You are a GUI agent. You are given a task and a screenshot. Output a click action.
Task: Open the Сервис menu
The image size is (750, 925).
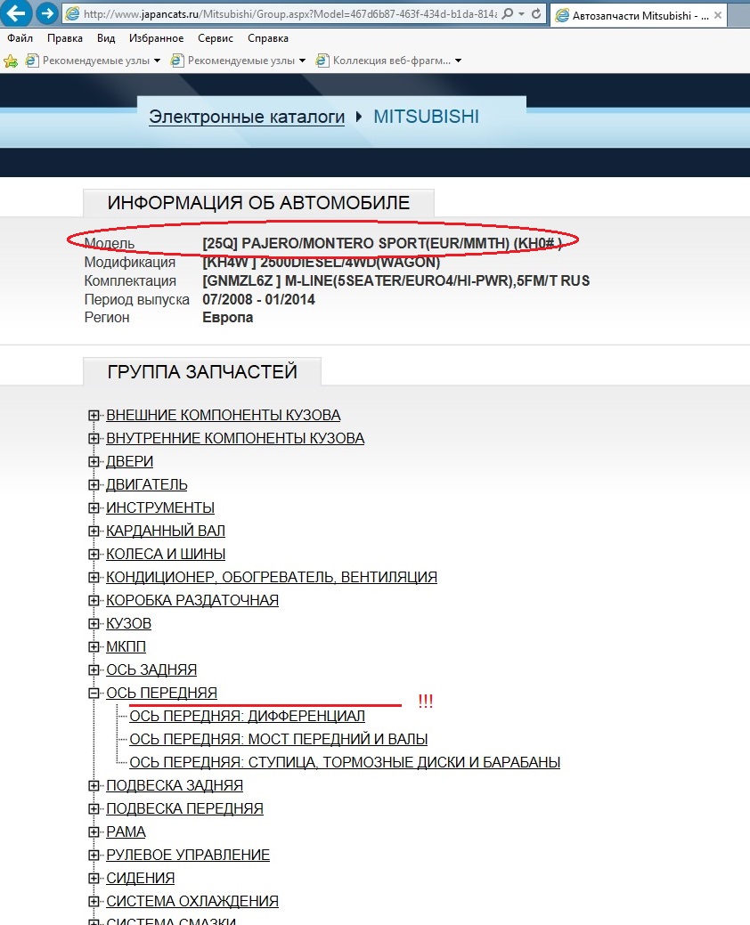(215, 38)
